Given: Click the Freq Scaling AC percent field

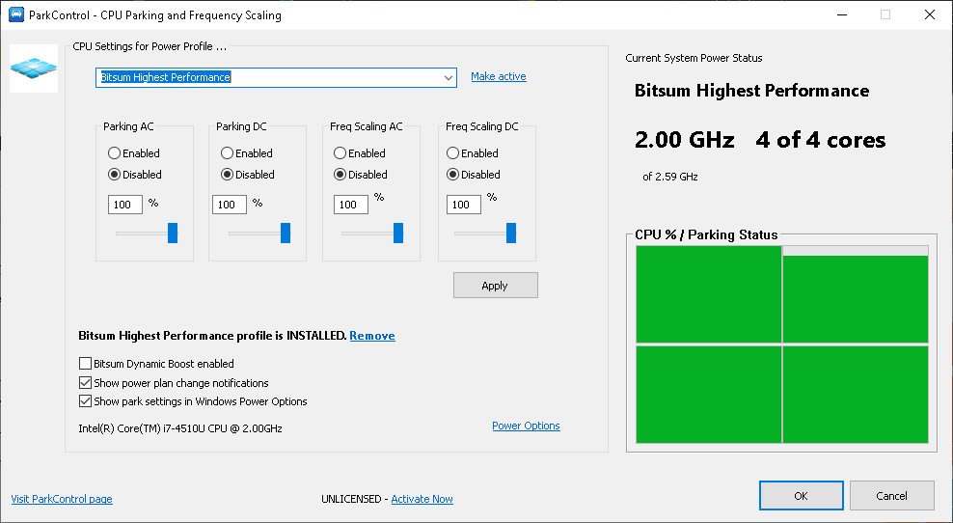Looking at the screenshot, I should pyautogui.click(x=351, y=205).
